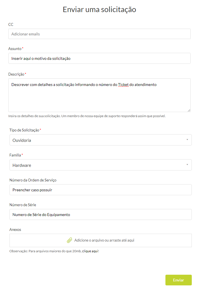Viewport: 203px width, 291px height.
Task: Click the resize handle of the Descrição textarea
Action: click(189, 110)
